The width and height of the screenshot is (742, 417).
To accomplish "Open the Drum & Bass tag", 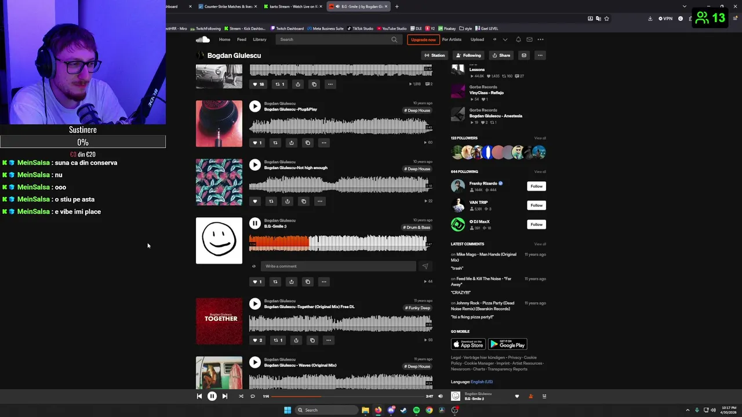I will tap(417, 227).
